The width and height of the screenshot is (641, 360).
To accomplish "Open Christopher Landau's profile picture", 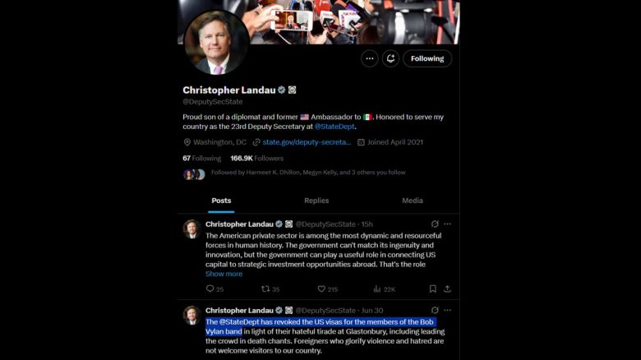I will [217, 43].
